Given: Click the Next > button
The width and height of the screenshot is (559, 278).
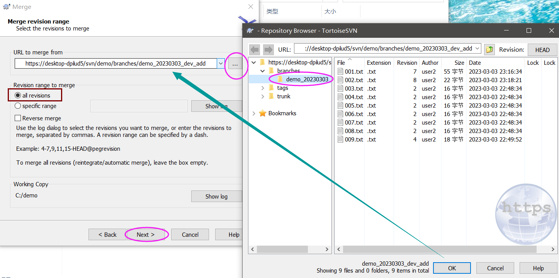Looking at the screenshot, I should 146,234.
